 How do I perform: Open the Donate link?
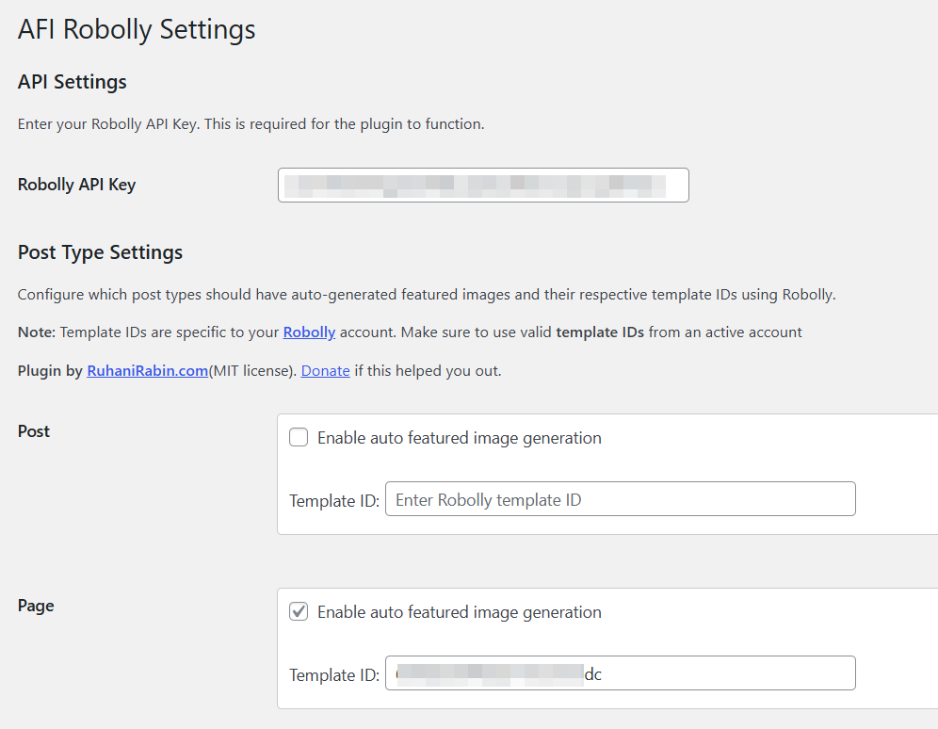coord(325,371)
